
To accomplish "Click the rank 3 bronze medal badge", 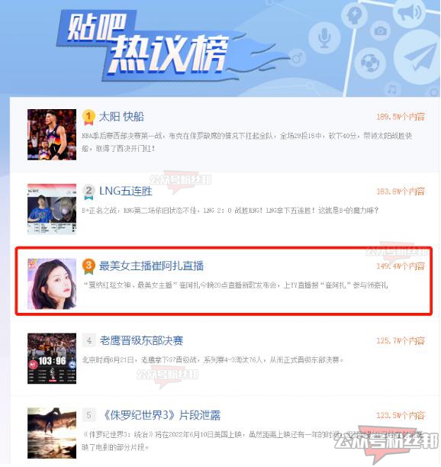I will [89, 266].
